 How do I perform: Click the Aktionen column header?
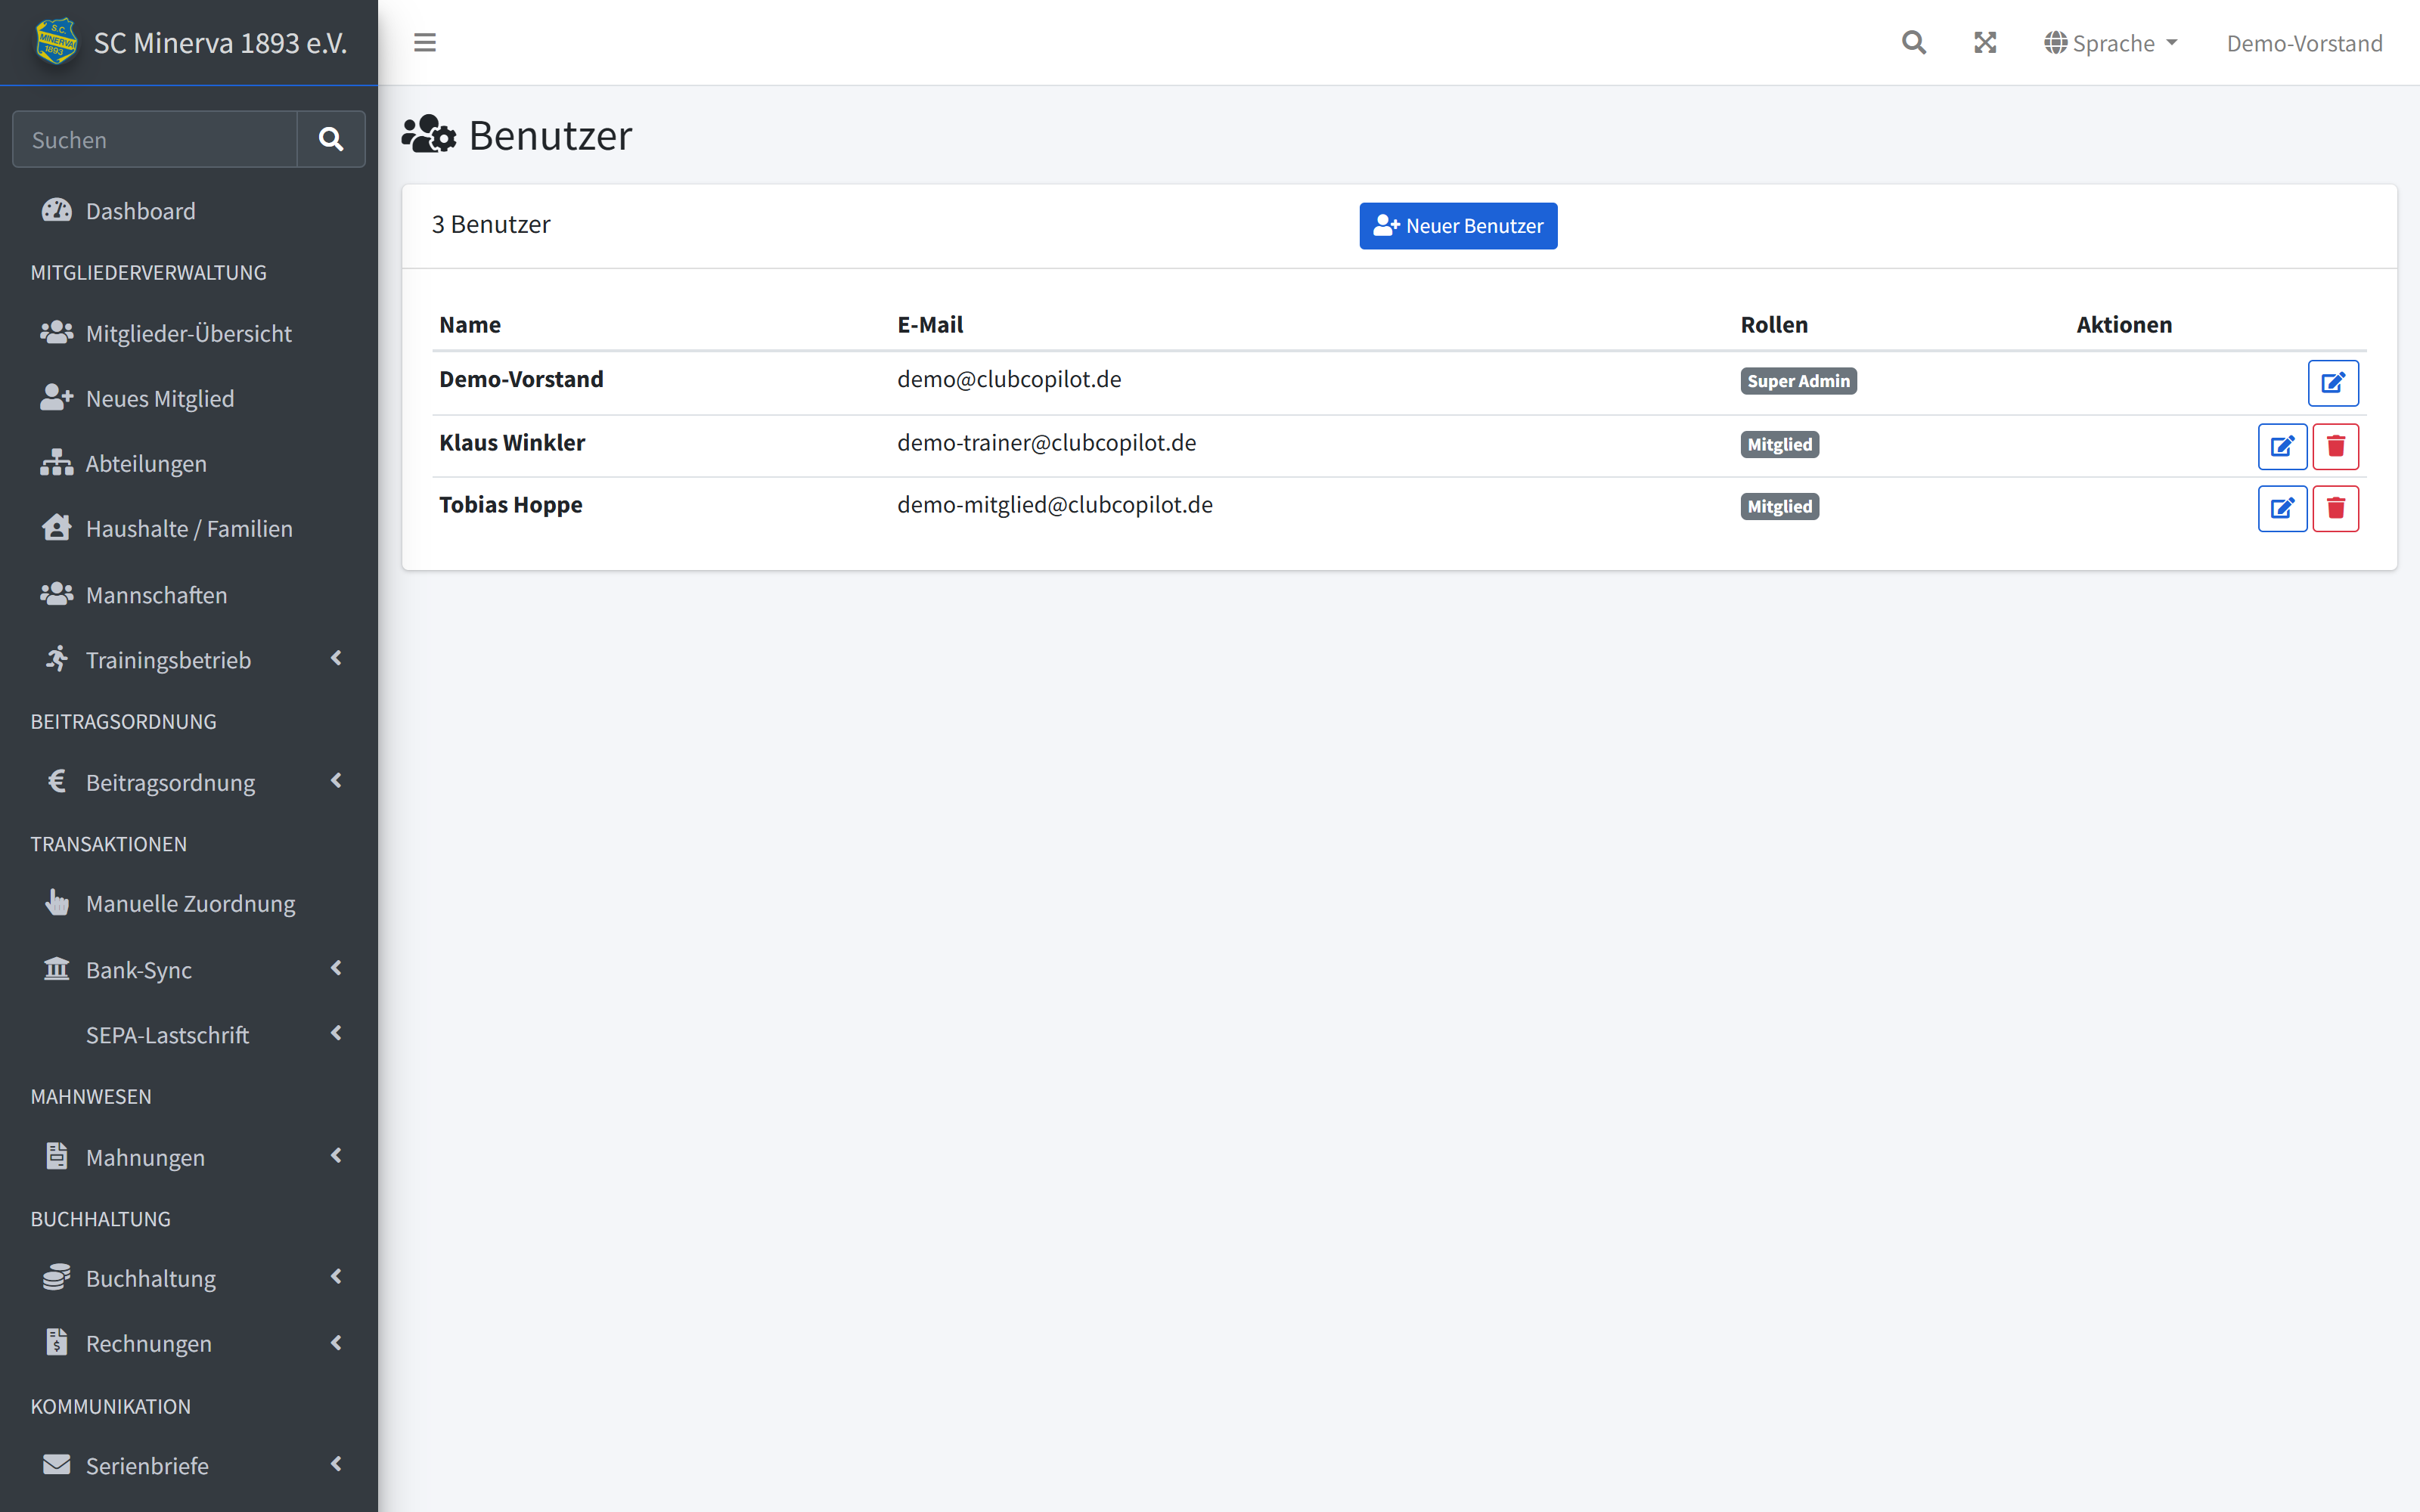[x=2124, y=324]
